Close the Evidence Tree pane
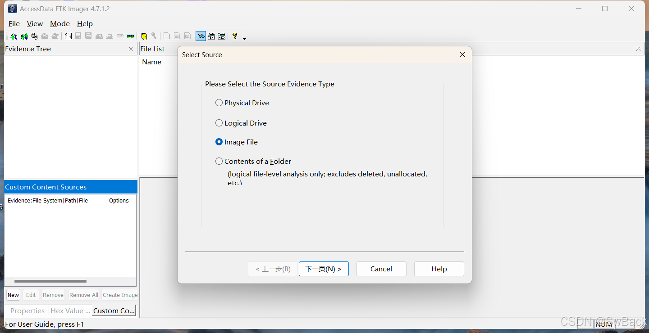This screenshot has width=649, height=333. [131, 49]
